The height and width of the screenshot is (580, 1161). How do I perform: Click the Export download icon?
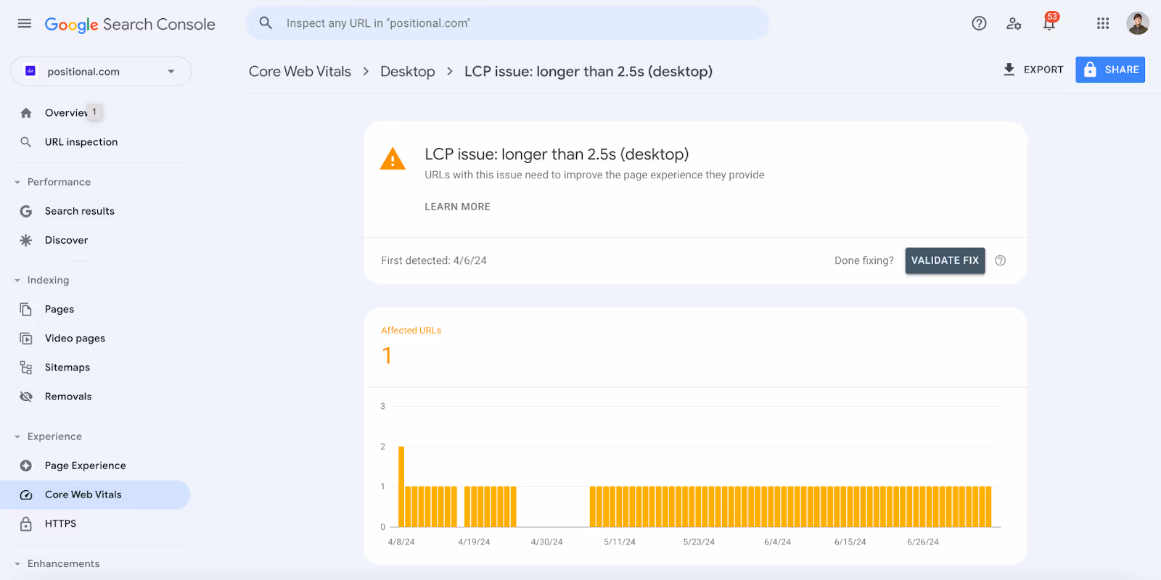click(x=1009, y=70)
